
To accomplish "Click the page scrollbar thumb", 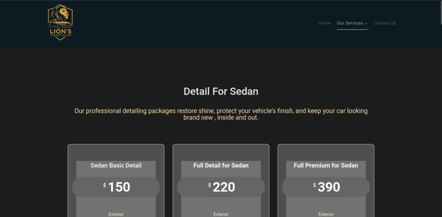I will pyautogui.click(x=441, y=13).
